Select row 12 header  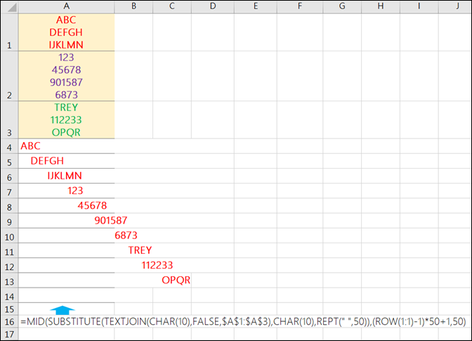(x=9, y=265)
